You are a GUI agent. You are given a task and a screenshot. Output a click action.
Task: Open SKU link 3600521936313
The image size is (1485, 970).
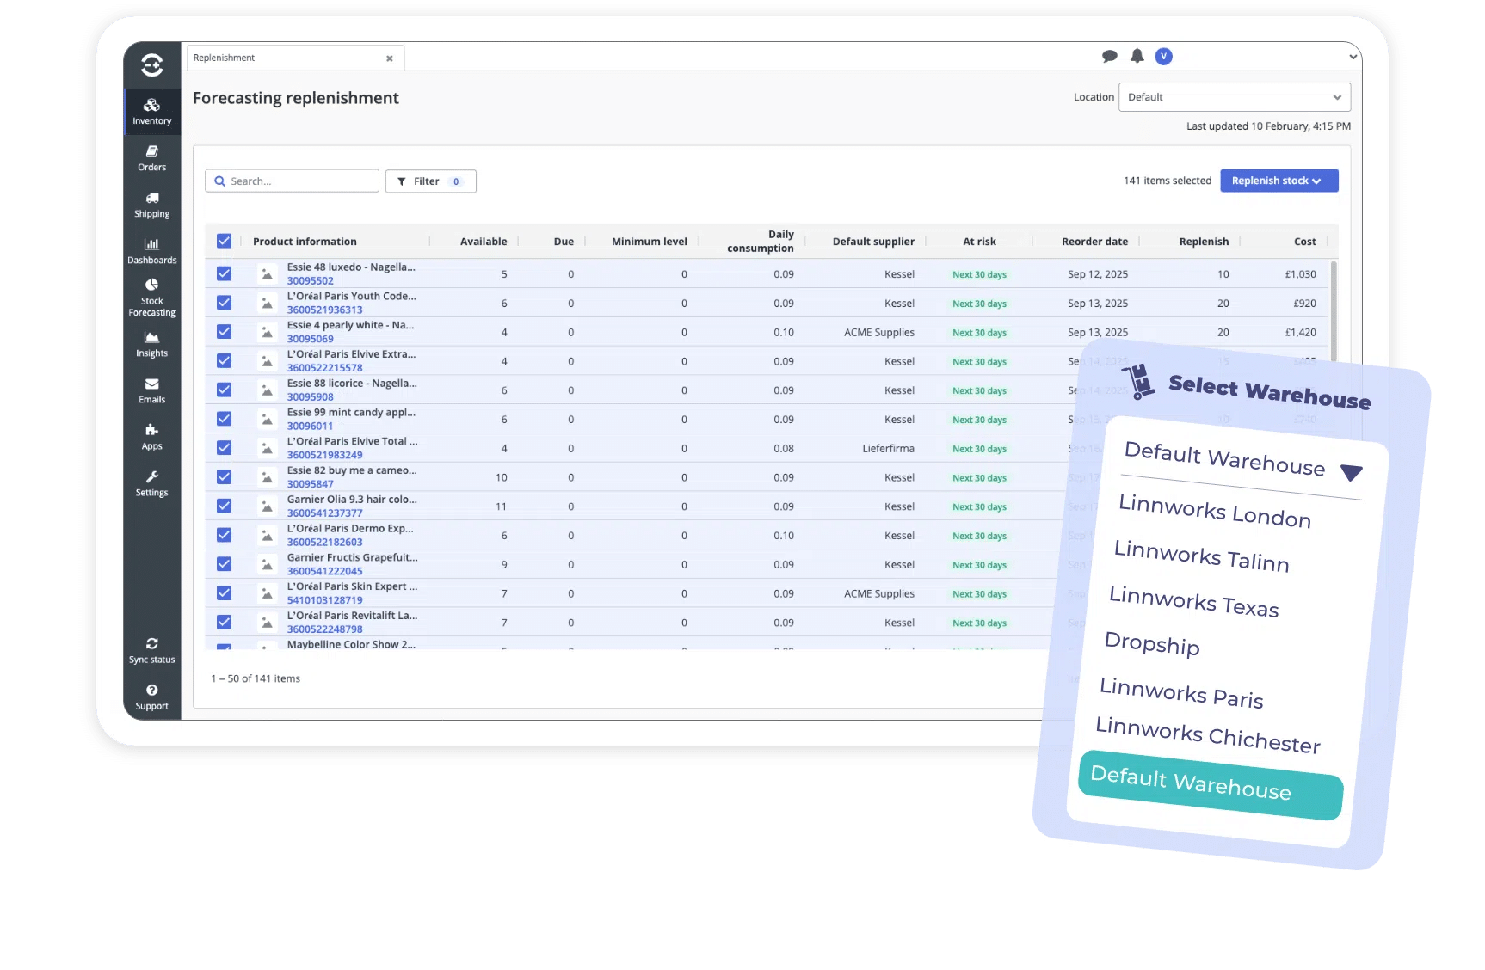[x=324, y=310]
